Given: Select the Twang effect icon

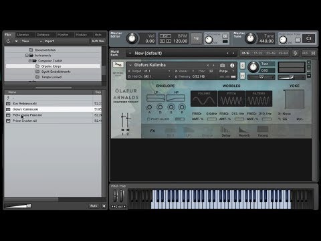Looking at the screenshot, I should pyautogui.click(x=263, y=131).
